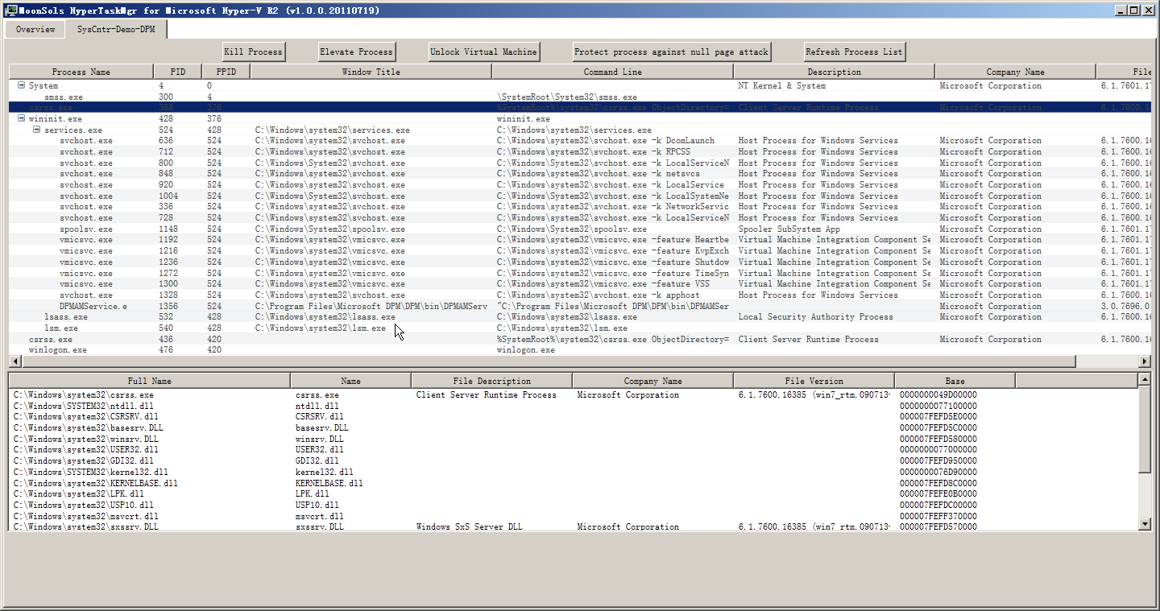
Task: Click the Description column header
Action: tap(834, 72)
